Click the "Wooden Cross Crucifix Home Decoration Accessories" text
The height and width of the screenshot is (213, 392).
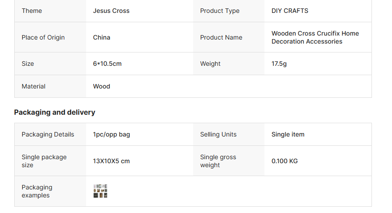point(315,37)
